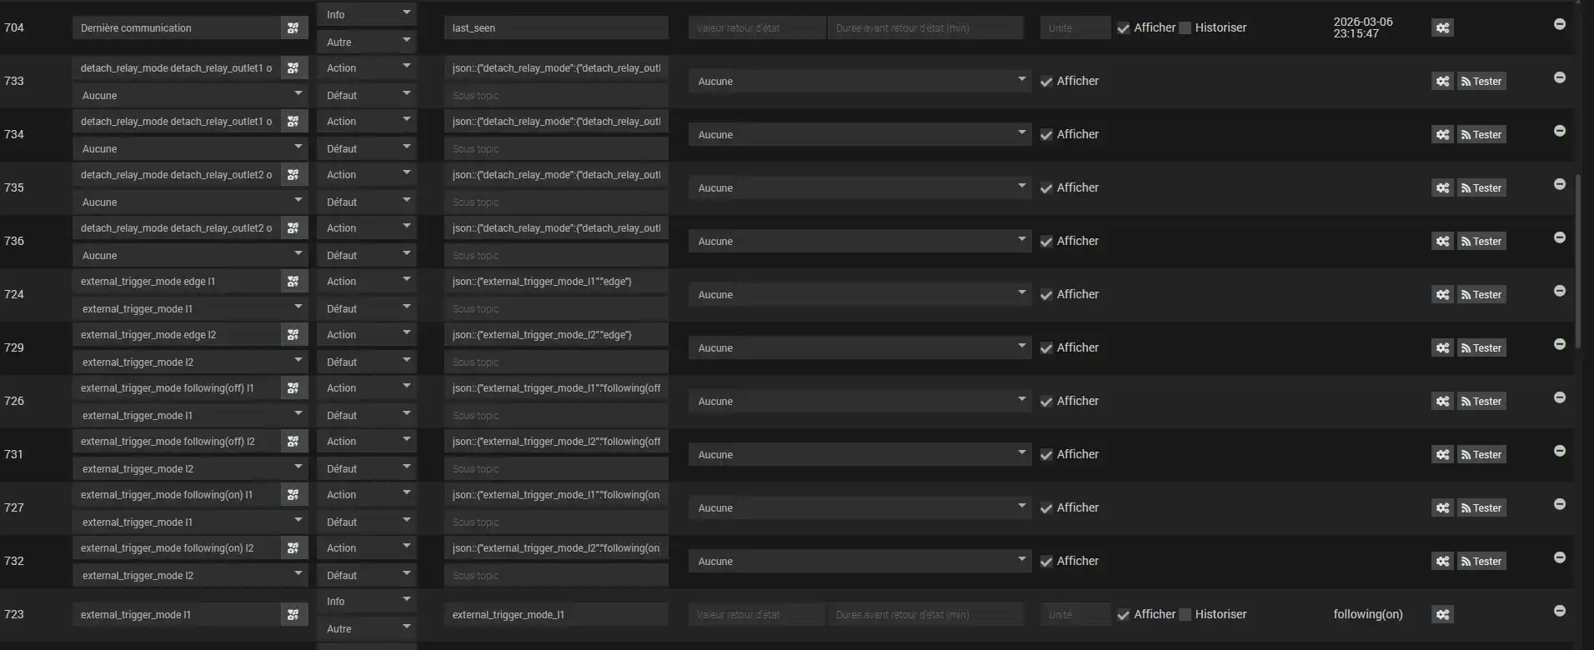Open Action type dropdown for command 734
Viewport: 1594px width, 650px height.
[x=366, y=122]
